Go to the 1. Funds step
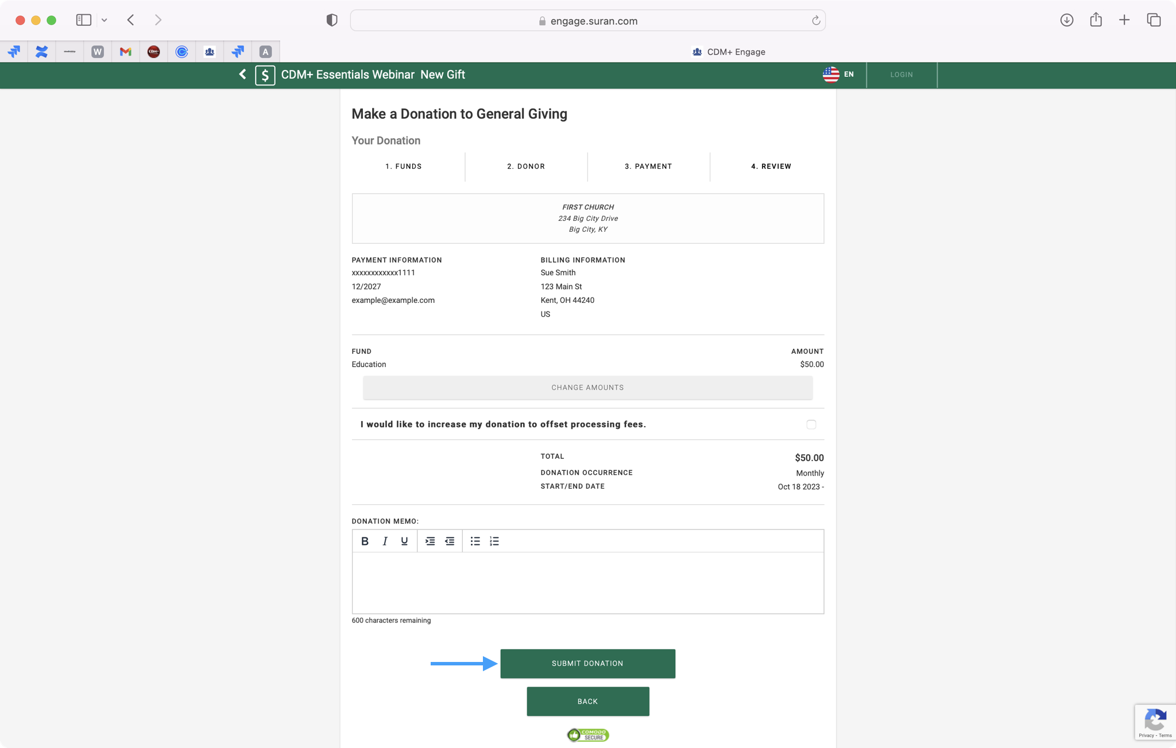 (404, 166)
